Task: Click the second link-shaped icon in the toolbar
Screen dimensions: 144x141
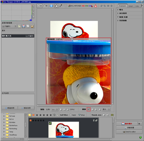Action: [x=105, y=6]
